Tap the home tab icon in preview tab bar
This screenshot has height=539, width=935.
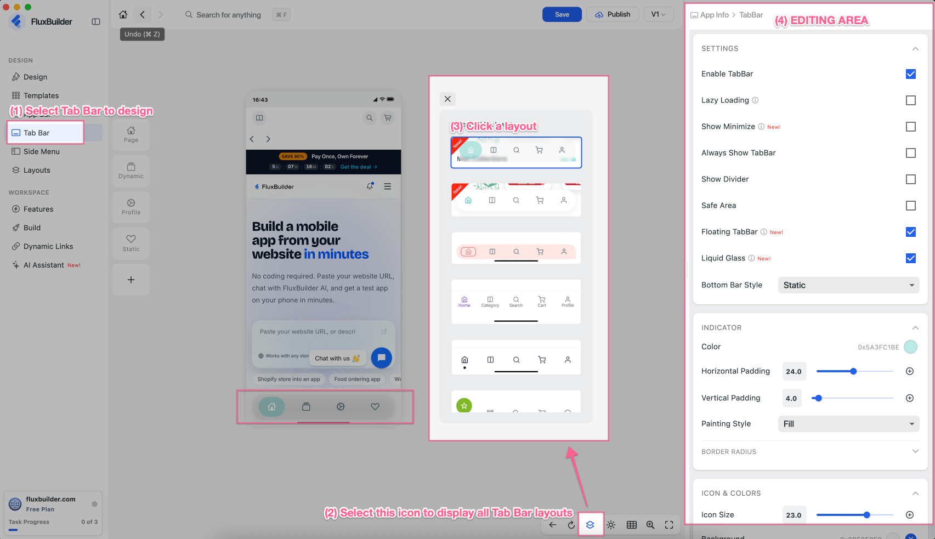coord(271,407)
